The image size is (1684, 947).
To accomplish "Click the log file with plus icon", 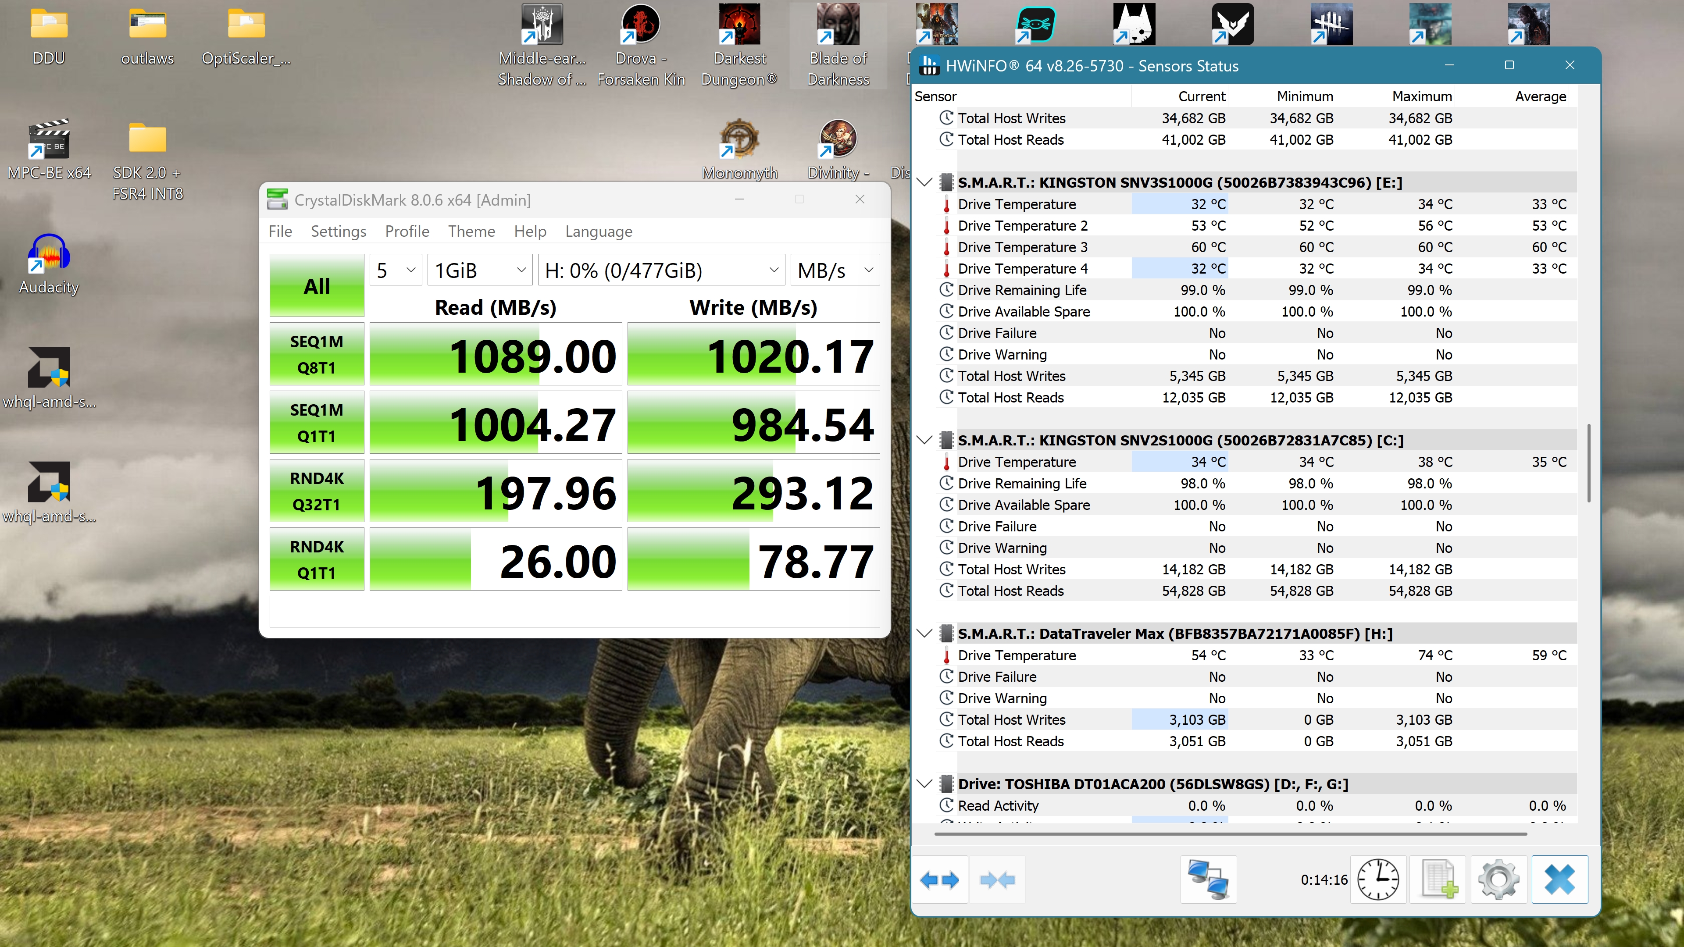I will (x=1438, y=879).
